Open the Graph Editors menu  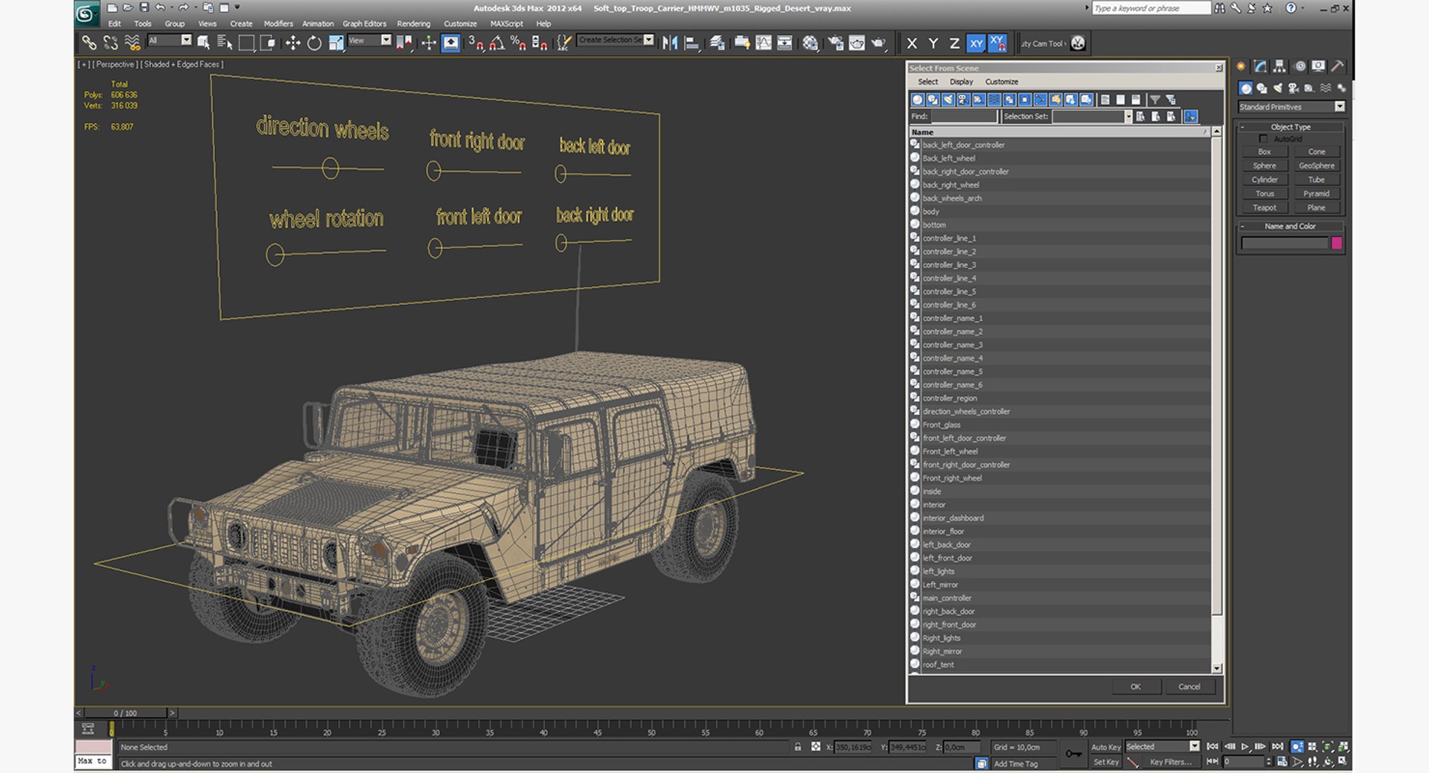pos(364,24)
